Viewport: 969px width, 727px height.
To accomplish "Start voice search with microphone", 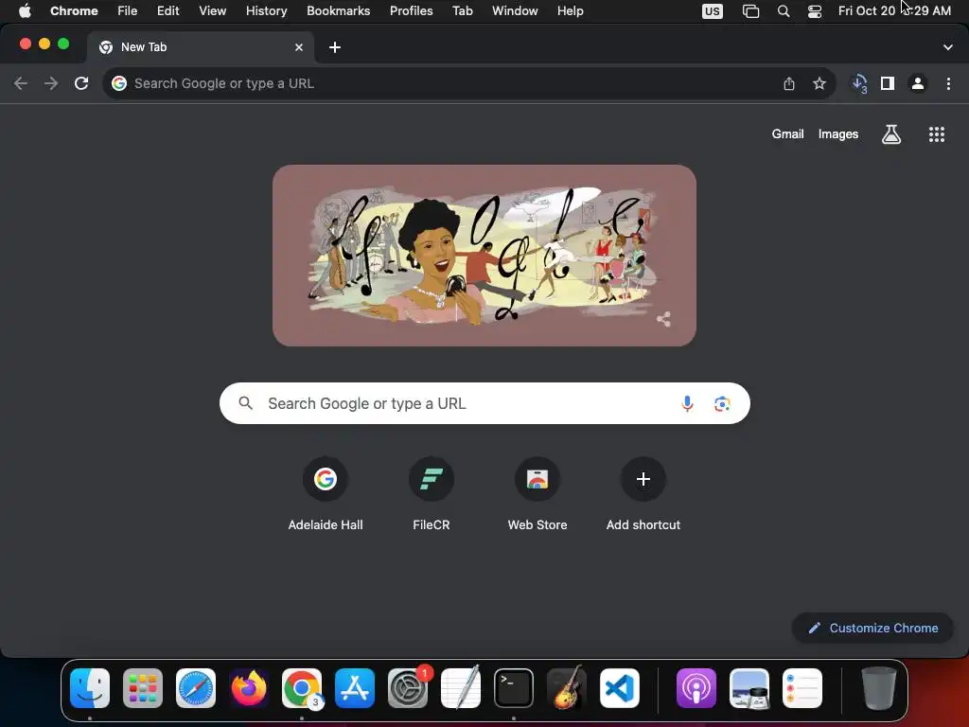I will click(687, 403).
